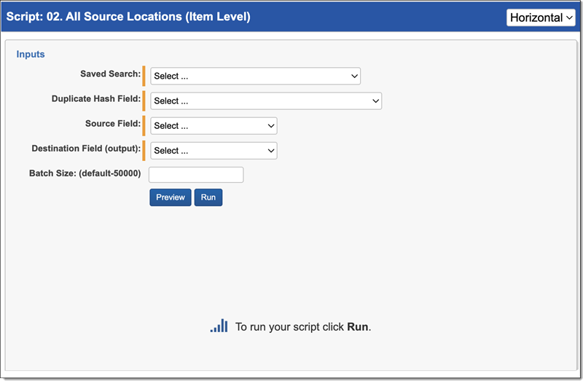
Task: Click orange required marker beside Source Field
Action: click(144, 125)
